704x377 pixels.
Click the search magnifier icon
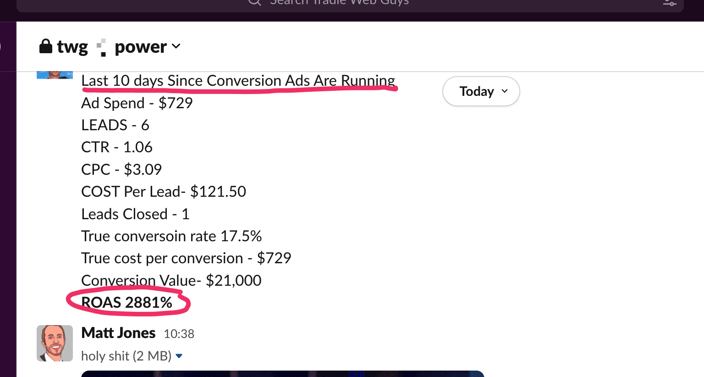(255, 2)
